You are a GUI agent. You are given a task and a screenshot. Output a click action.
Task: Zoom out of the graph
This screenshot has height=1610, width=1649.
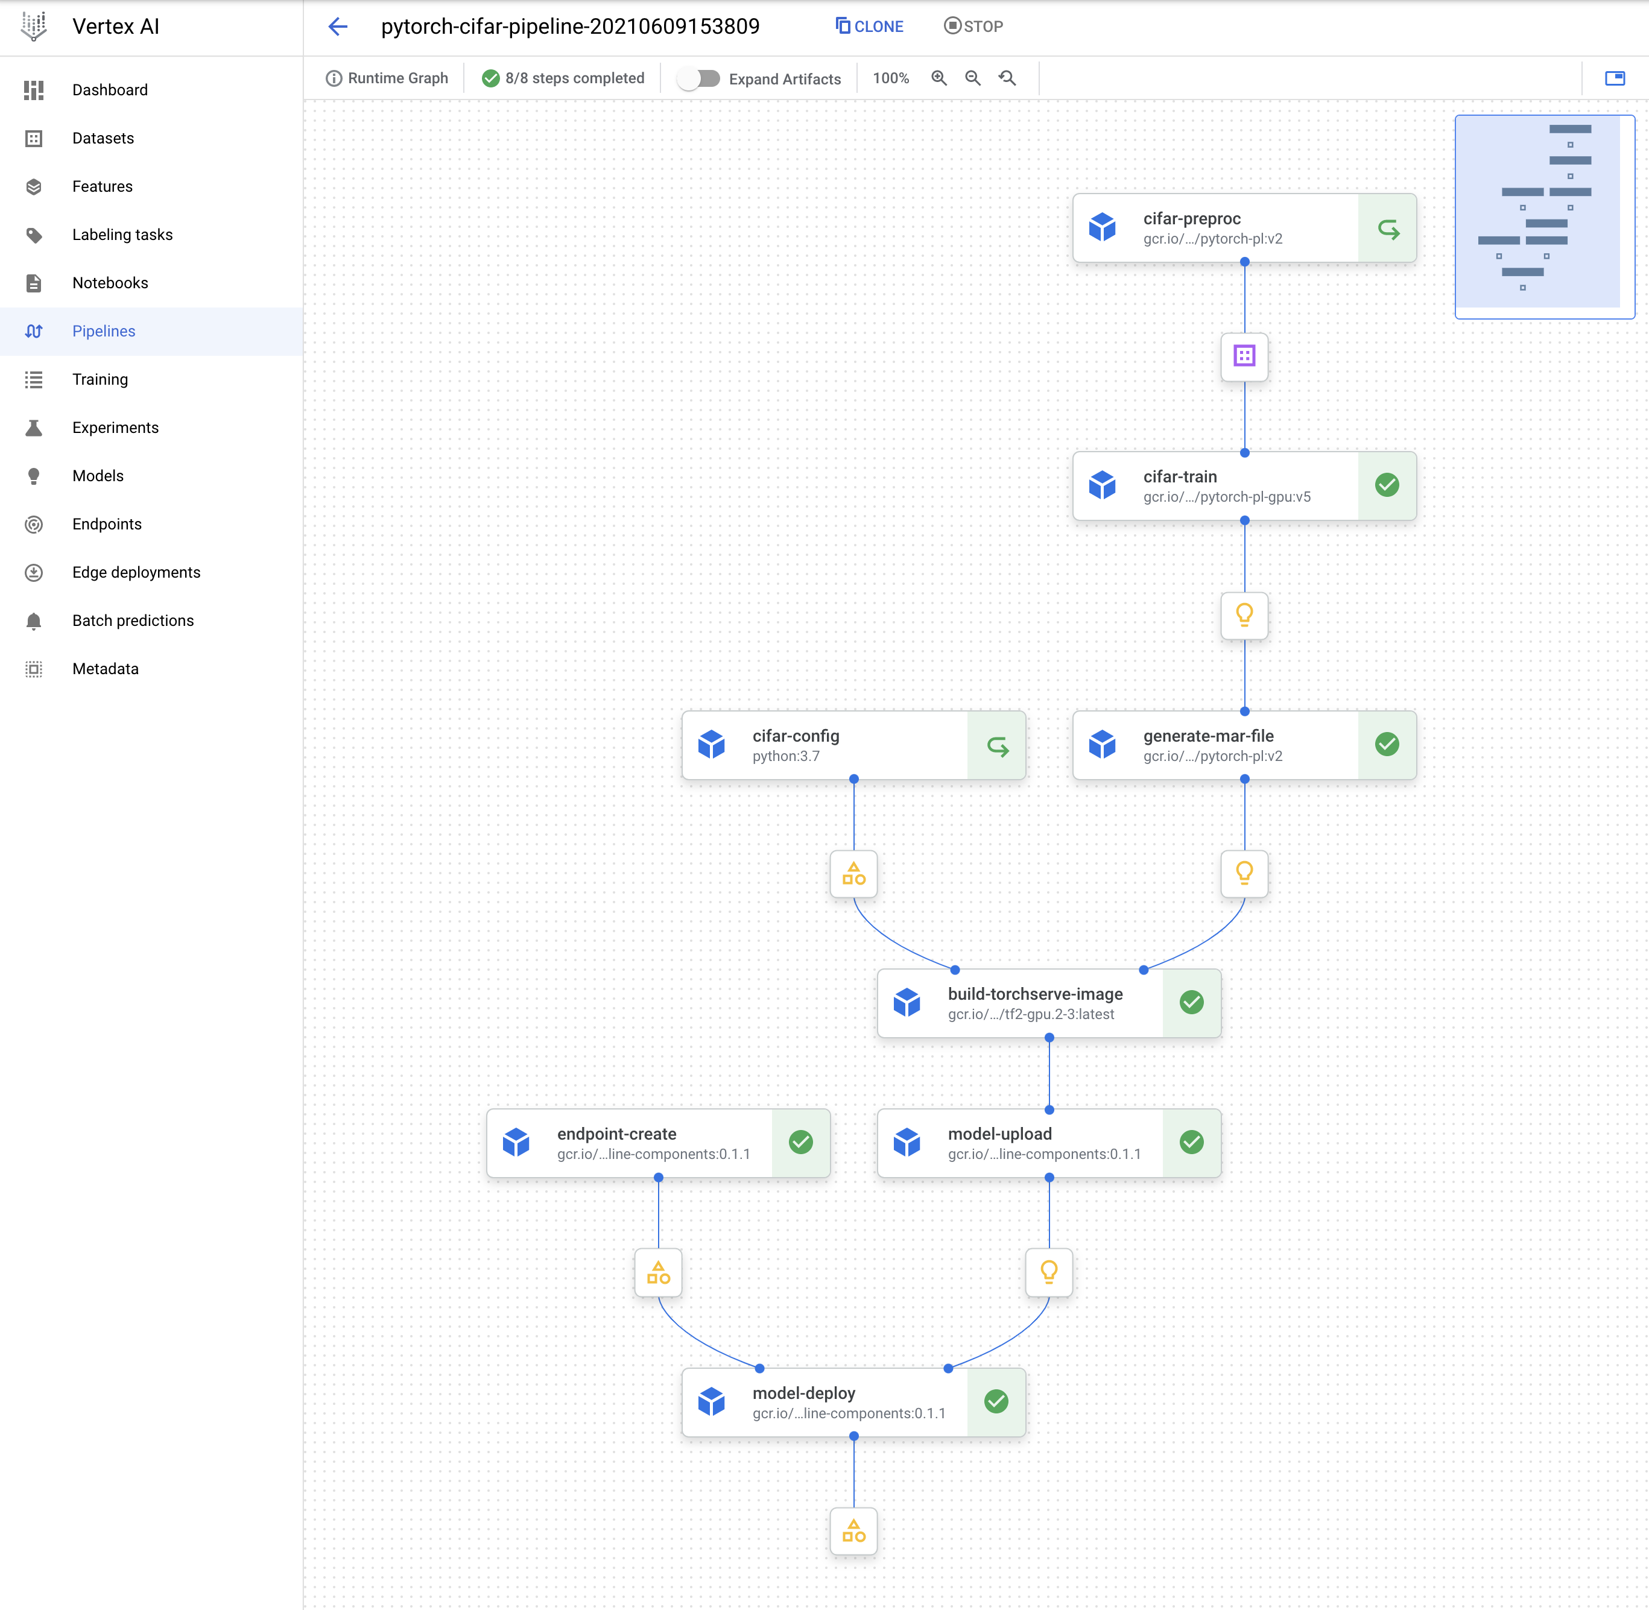point(973,78)
